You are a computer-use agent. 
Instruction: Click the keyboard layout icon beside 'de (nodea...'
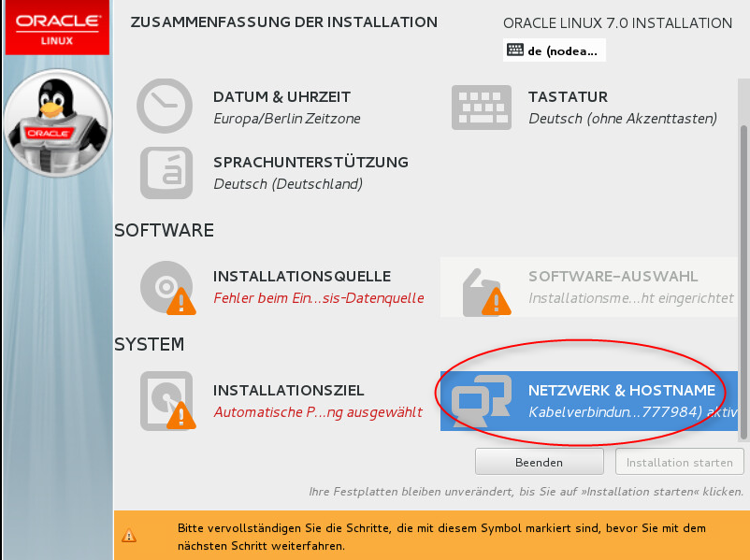[515, 50]
